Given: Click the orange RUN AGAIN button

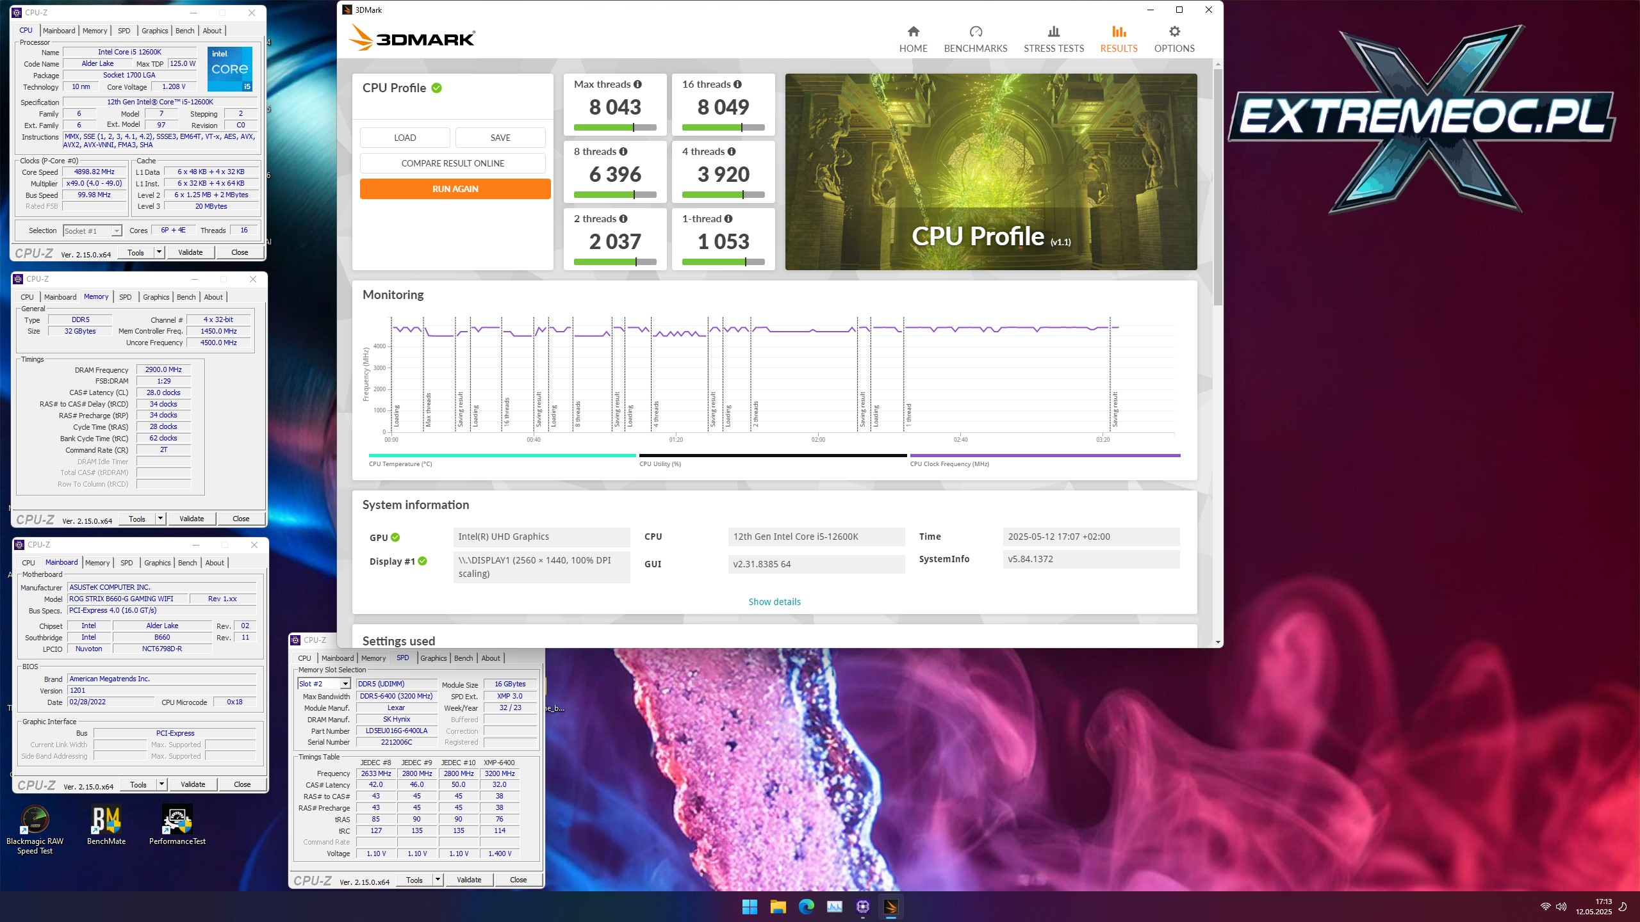Looking at the screenshot, I should tap(455, 189).
